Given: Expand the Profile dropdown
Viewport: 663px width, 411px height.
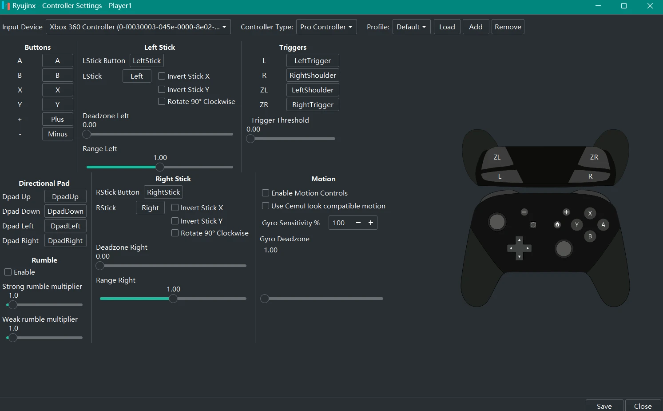Looking at the screenshot, I should coord(412,27).
